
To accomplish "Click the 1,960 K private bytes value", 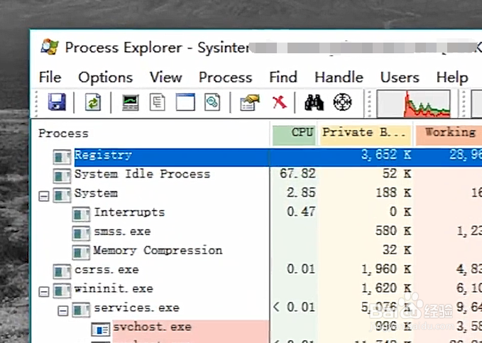I will pyautogui.click(x=386, y=269).
